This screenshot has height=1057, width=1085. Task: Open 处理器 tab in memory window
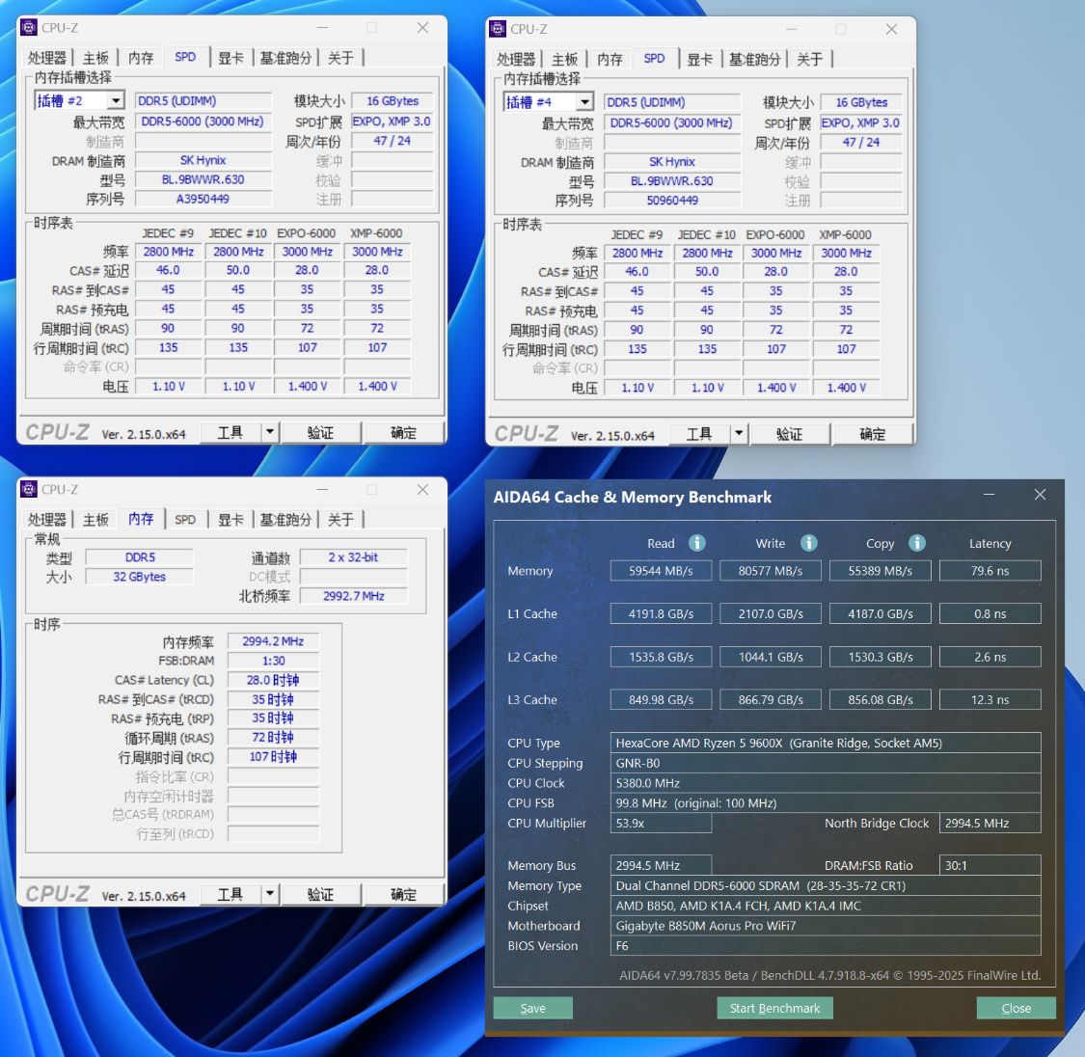[46, 520]
